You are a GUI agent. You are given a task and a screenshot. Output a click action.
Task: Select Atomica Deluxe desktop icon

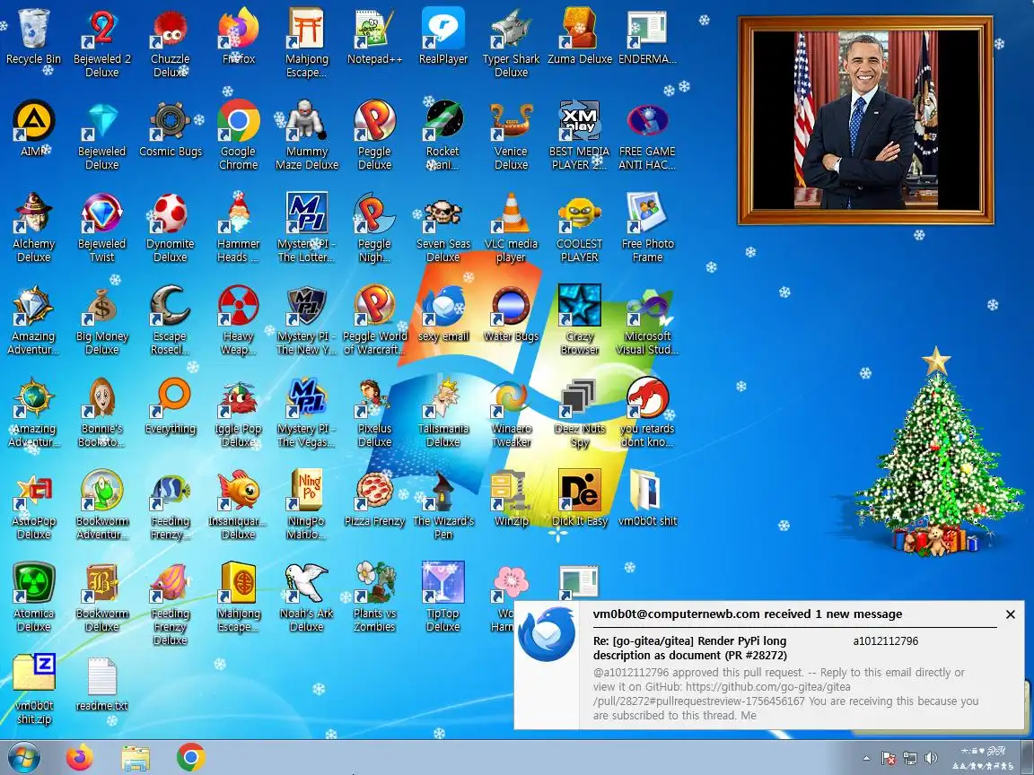(33, 596)
